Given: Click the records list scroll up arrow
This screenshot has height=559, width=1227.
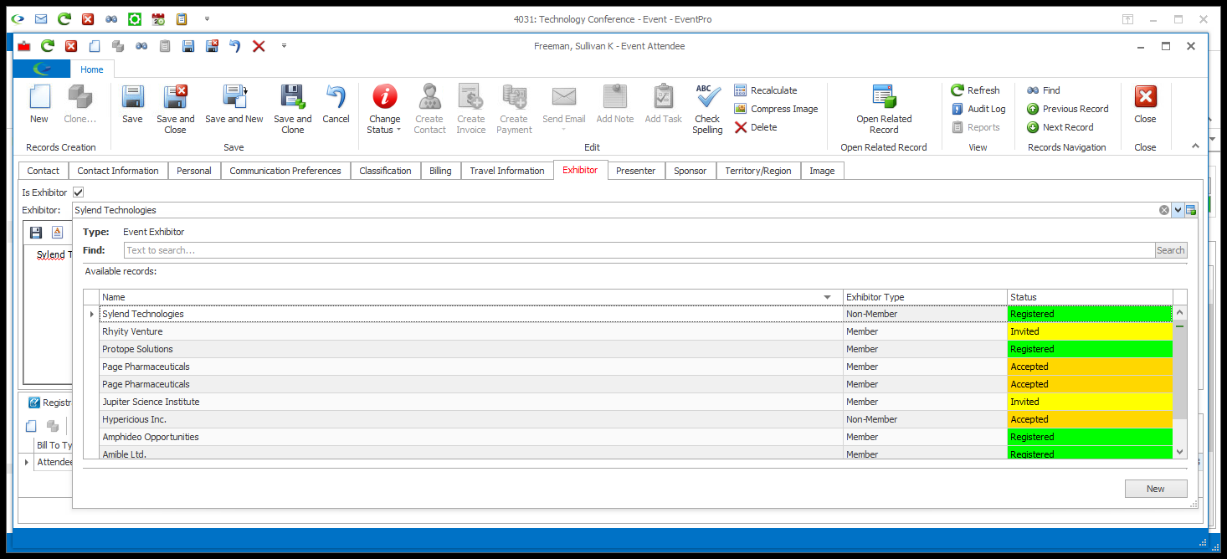Looking at the screenshot, I should click(1180, 313).
